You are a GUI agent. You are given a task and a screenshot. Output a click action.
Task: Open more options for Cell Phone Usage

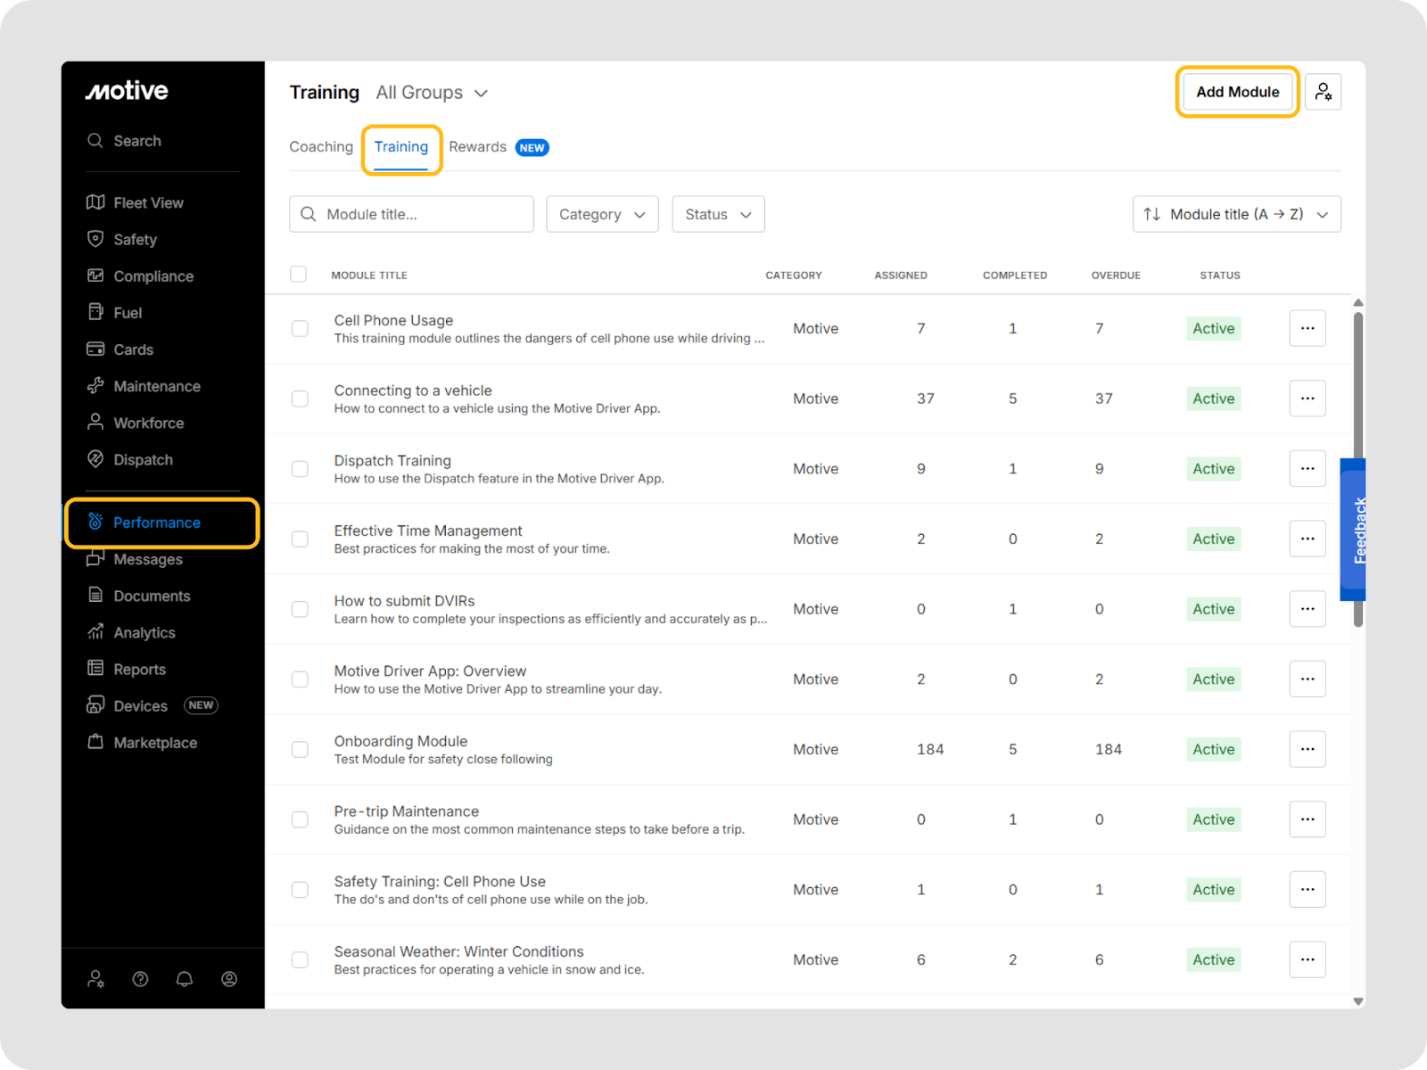click(1307, 328)
